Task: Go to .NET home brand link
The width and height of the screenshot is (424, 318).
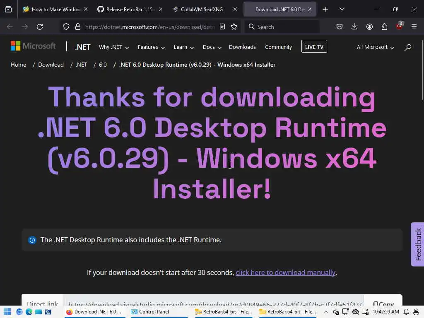Action: tap(82, 47)
